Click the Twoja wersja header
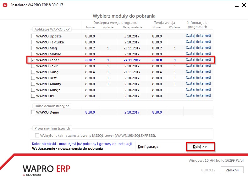This screenshot has height=178, width=248. (x=165, y=23)
